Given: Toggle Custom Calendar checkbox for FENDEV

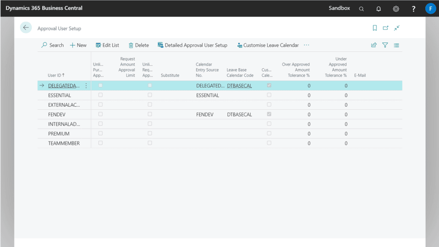Looking at the screenshot, I should [269, 114].
